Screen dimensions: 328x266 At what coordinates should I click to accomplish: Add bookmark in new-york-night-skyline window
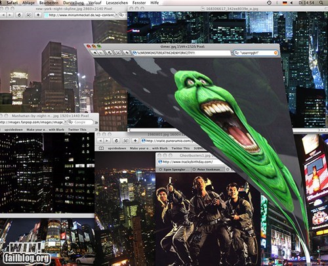click(38, 15)
